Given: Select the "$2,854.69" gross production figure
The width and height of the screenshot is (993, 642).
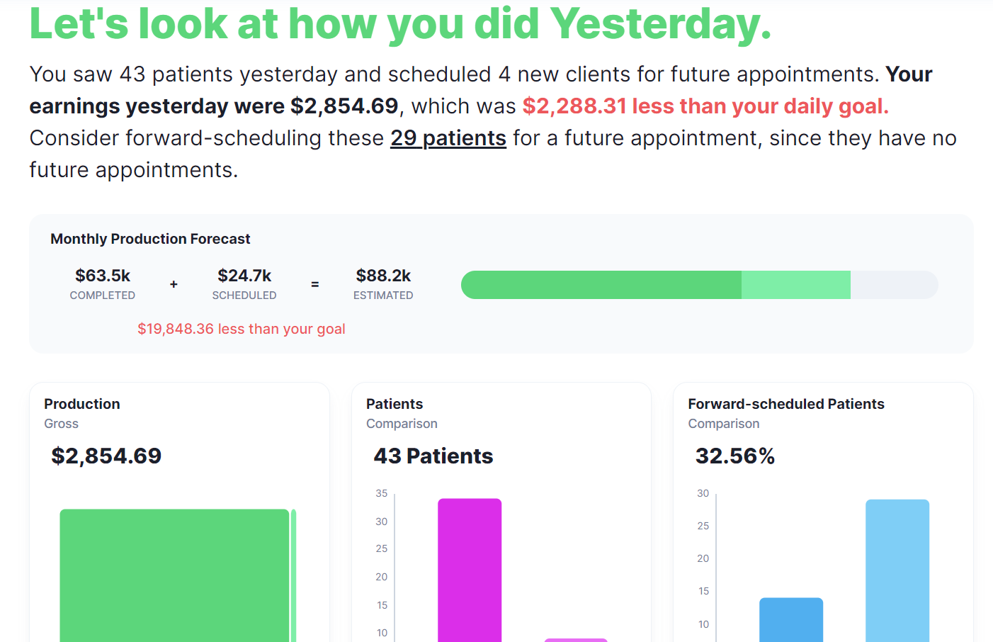Looking at the screenshot, I should [x=106, y=456].
